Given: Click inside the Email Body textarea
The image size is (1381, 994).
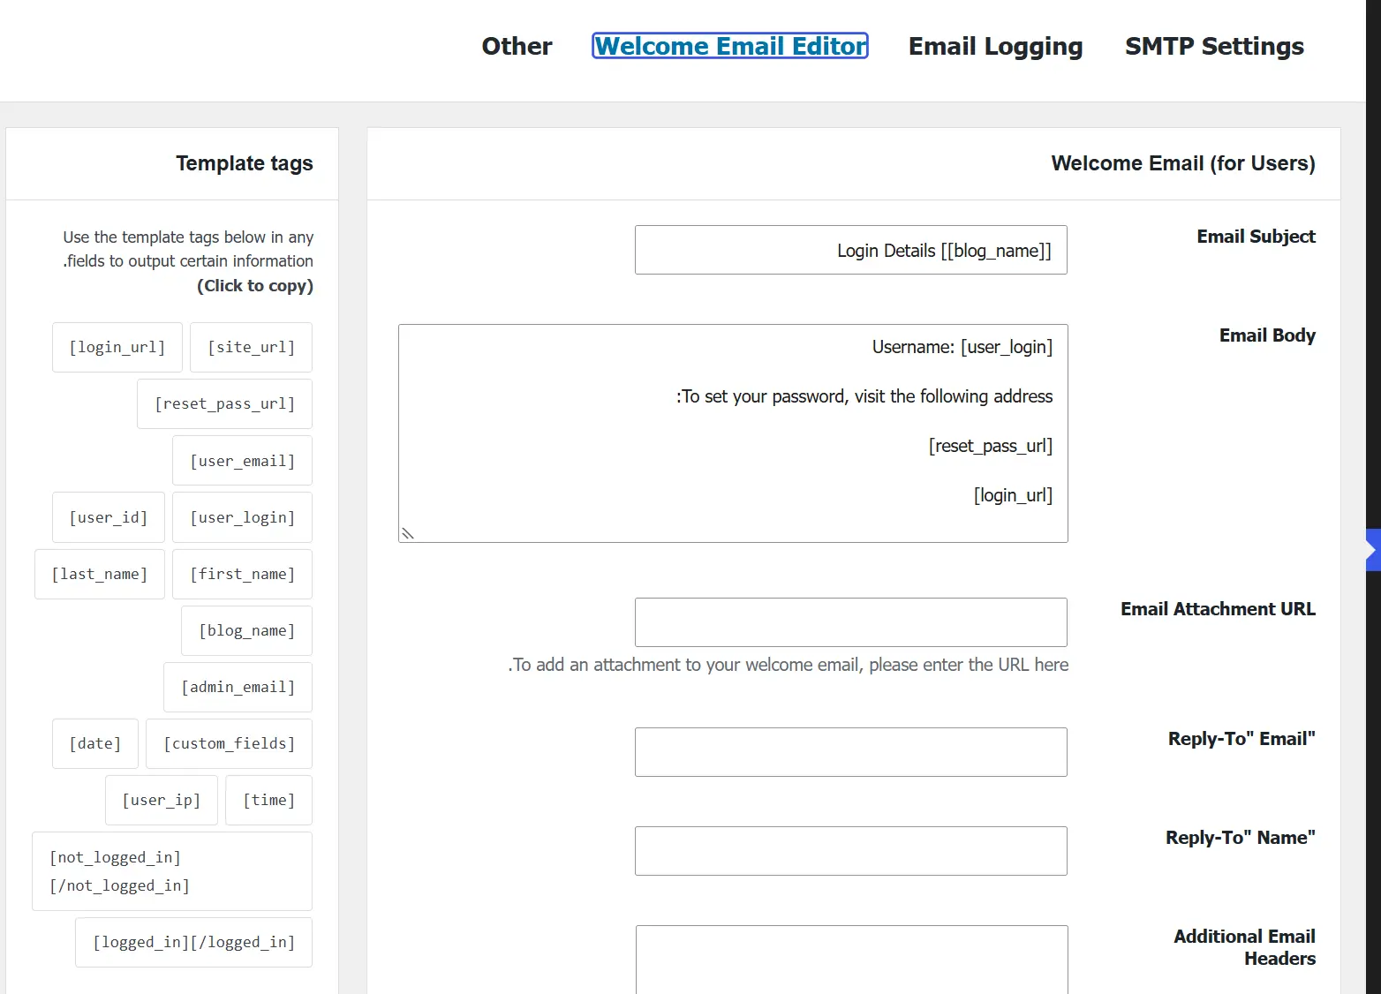Looking at the screenshot, I should (733, 433).
